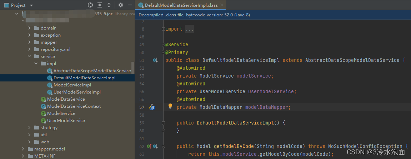Select DefaultModelDataServiceImpl in project tree
This screenshot has height=159, width=411.
click(x=84, y=78)
